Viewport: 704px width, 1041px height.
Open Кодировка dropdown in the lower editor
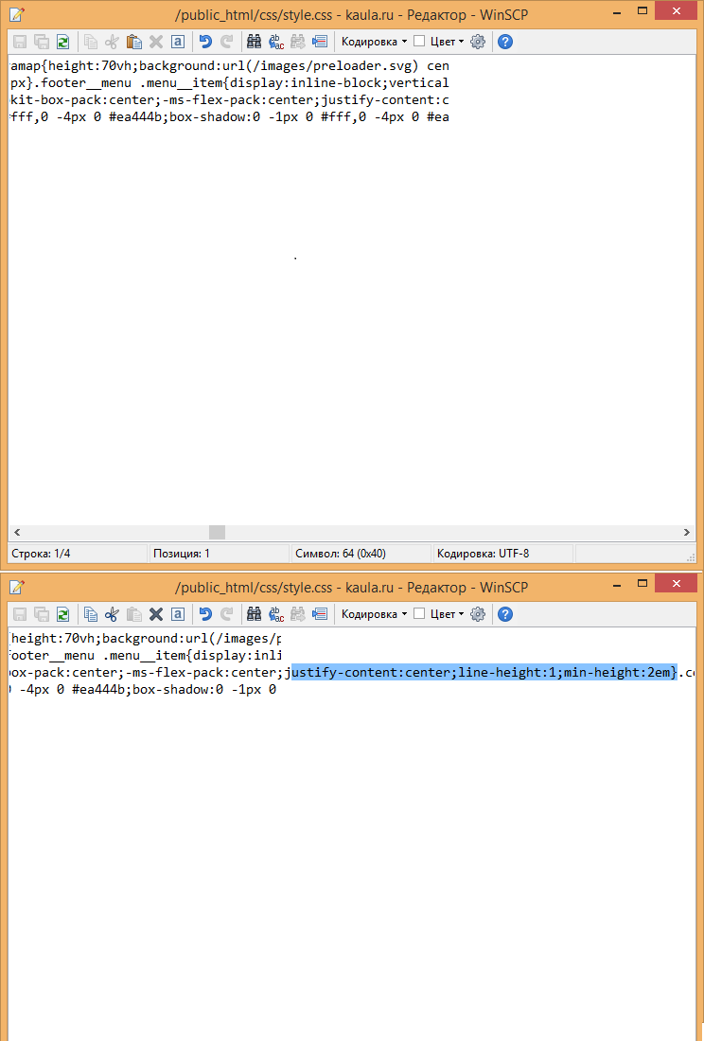(x=374, y=614)
